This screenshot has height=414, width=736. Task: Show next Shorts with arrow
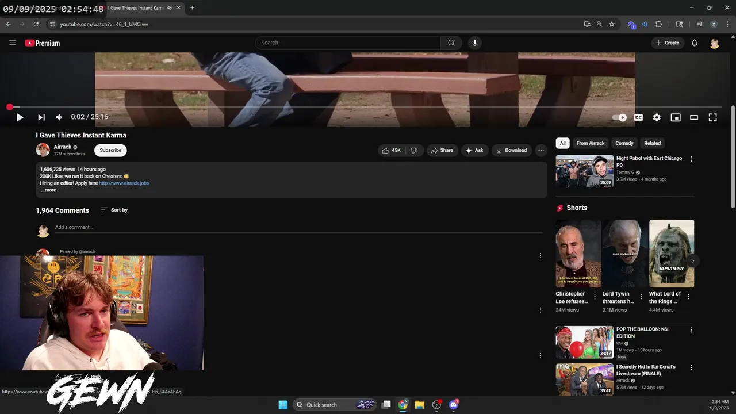(x=693, y=260)
